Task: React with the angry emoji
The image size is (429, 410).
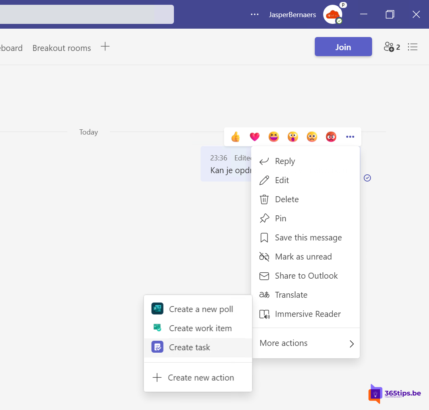Action: (331, 137)
